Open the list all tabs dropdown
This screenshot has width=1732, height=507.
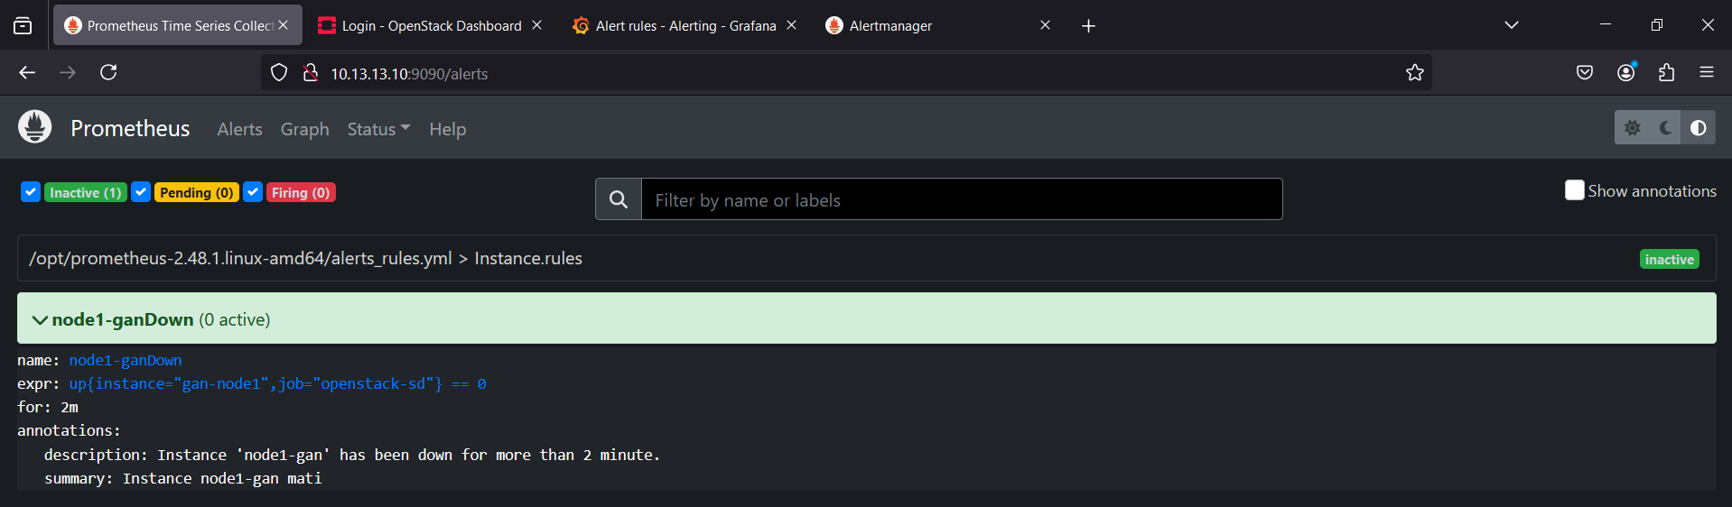click(1511, 25)
